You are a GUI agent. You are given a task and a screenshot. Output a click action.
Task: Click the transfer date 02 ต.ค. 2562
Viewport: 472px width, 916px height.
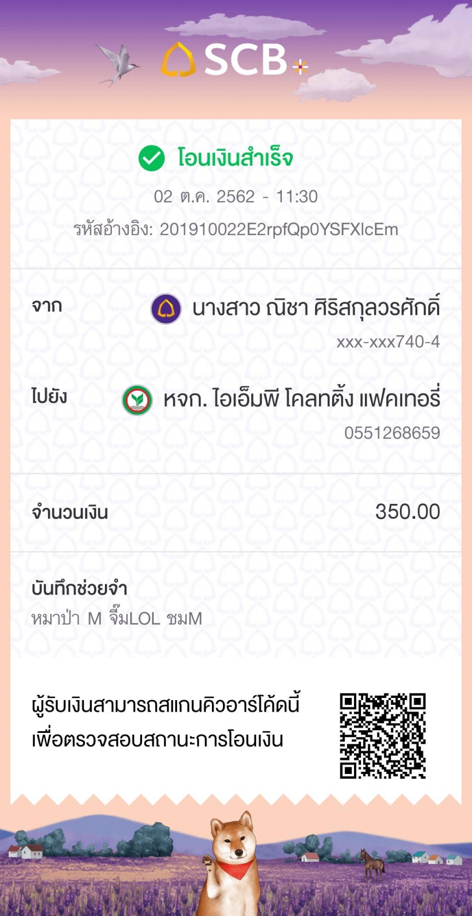coord(204,197)
